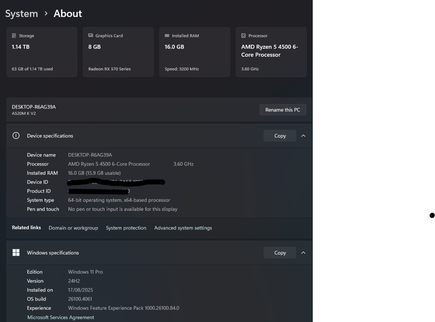Click the A520M K V2 model text
435x322 pixels.
tap(24, 113)
